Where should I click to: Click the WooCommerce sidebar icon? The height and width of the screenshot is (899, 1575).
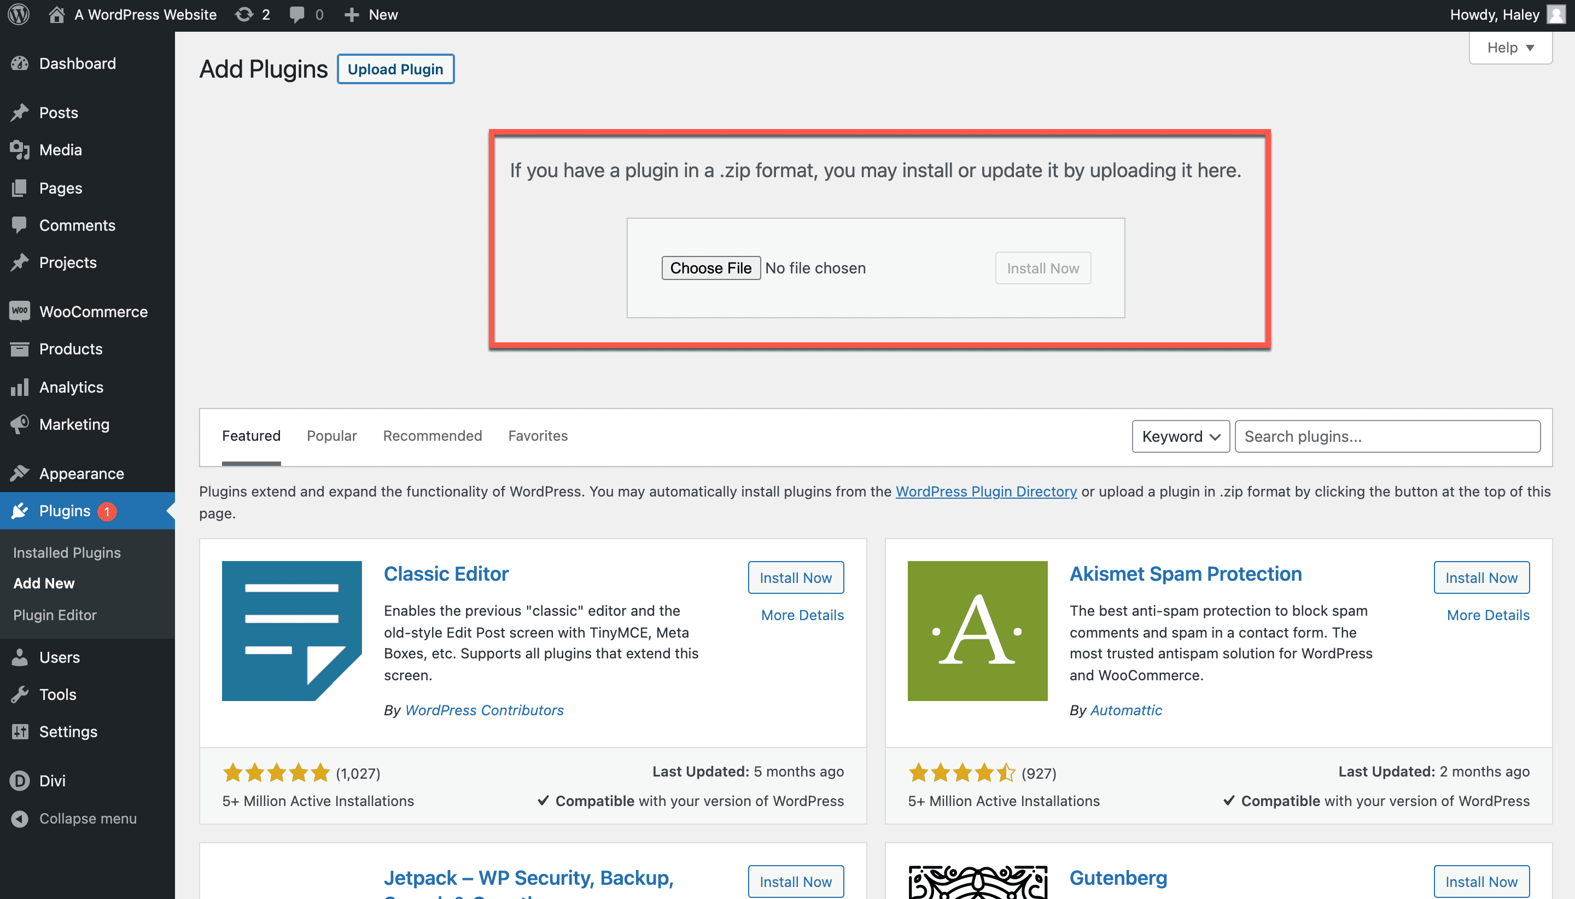(x=20, y=311)
